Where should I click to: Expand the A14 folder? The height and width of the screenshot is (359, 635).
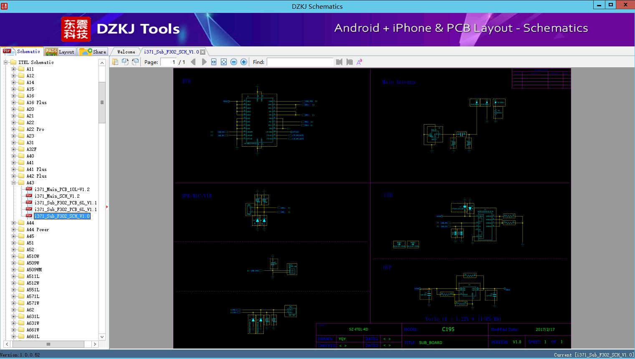coord(14,82)
